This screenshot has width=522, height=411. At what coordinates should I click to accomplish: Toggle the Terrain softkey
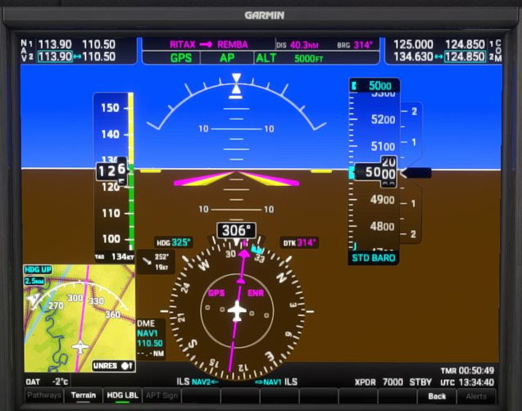(x=83, y=395)
